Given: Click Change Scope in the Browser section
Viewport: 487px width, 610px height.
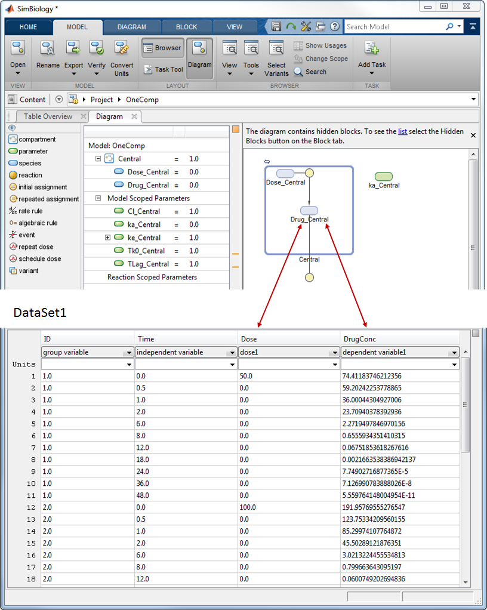Looking at the screenshot, I should [321, 58].
